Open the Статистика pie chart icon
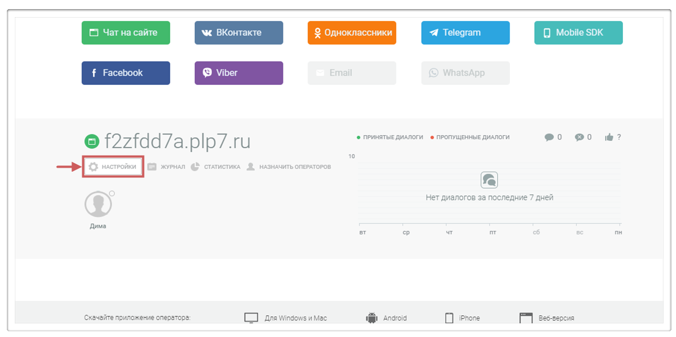The height and width of the screenshot is (337, 676). [x=195, y=167]
